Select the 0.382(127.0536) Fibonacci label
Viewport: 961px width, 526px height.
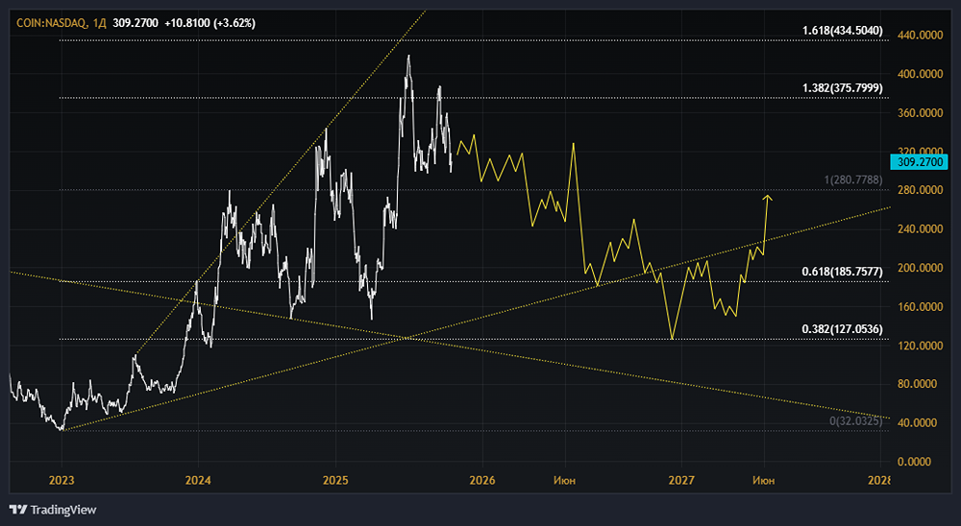tap(843, 329)
